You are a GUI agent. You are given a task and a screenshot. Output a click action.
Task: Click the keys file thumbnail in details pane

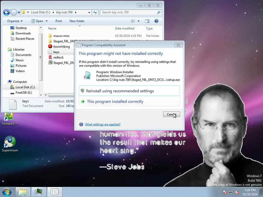point(13,104)
